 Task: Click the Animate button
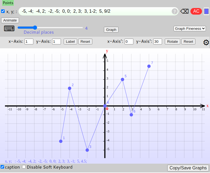point(10,20)
